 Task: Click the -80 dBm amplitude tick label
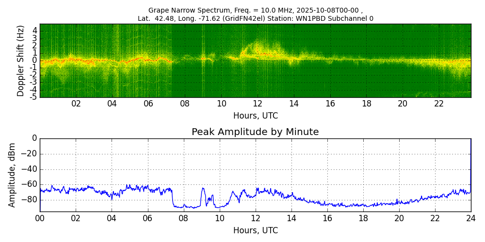[x=29, y=199]
